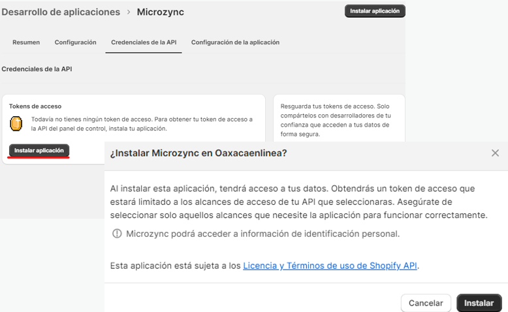Cancel the installation with Cancelar
This screenshot has width=508, height=312.
[x=426, y=303]
